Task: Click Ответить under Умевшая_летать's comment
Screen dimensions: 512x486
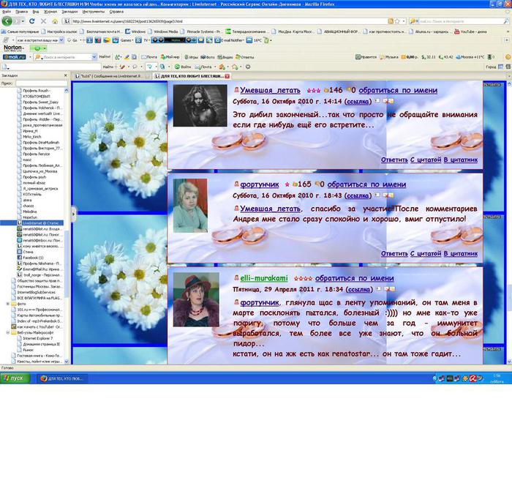Action: (x=394, y=160)
